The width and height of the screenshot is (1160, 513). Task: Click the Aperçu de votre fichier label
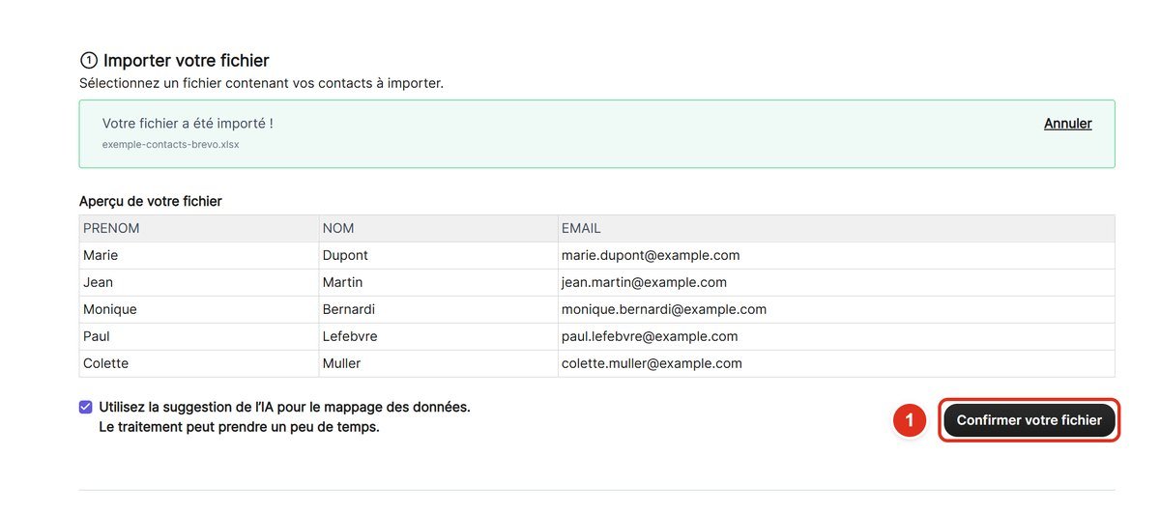pos(151,202)
